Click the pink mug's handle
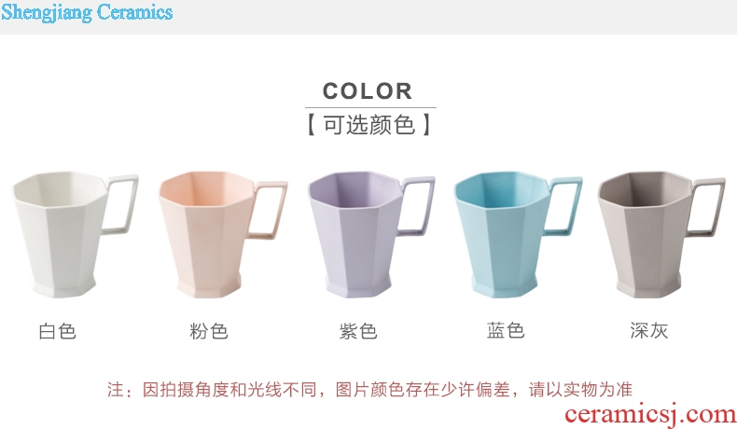Viewport: 737px width, 429px height. point(269,210)
